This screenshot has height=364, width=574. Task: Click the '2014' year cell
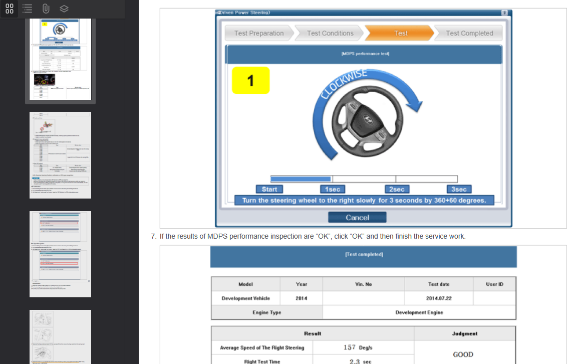[302, 298]
